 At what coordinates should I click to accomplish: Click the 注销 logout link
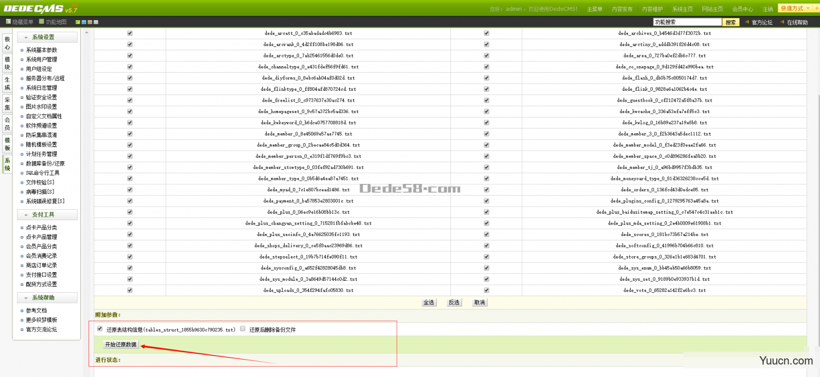pyautogui.click(x=768, y=9)
